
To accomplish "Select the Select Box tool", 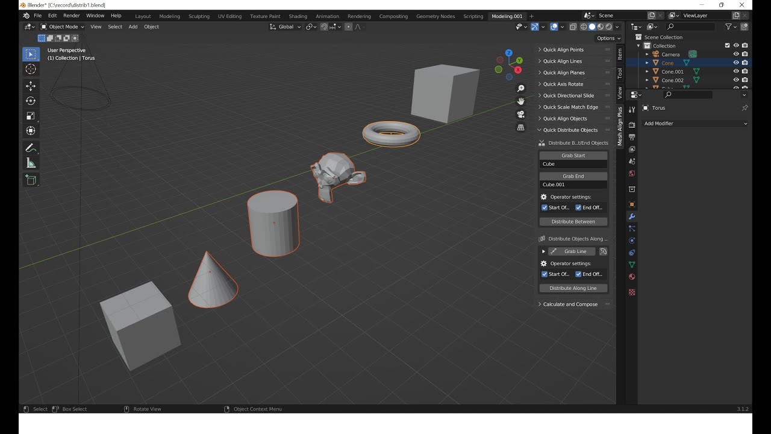I will (31, 54).
